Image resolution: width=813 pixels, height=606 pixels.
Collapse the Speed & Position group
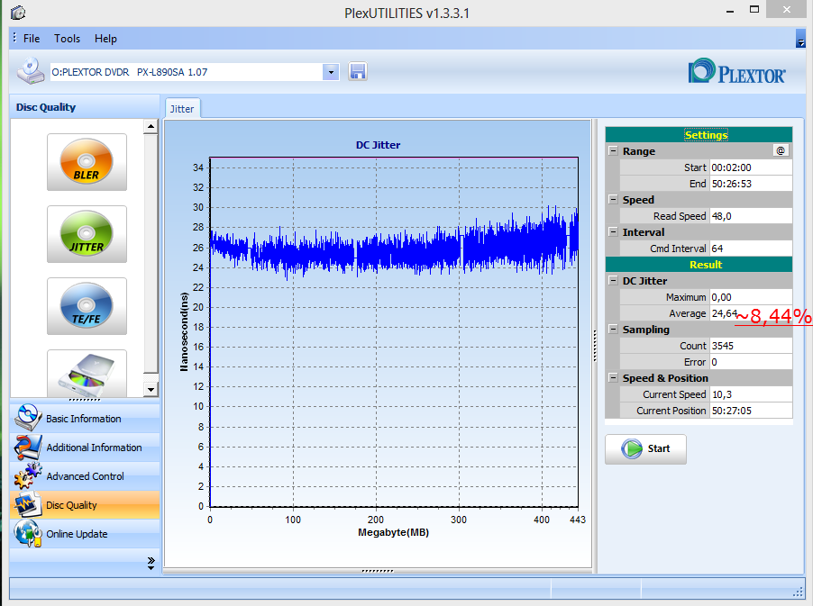coord(613,377)
